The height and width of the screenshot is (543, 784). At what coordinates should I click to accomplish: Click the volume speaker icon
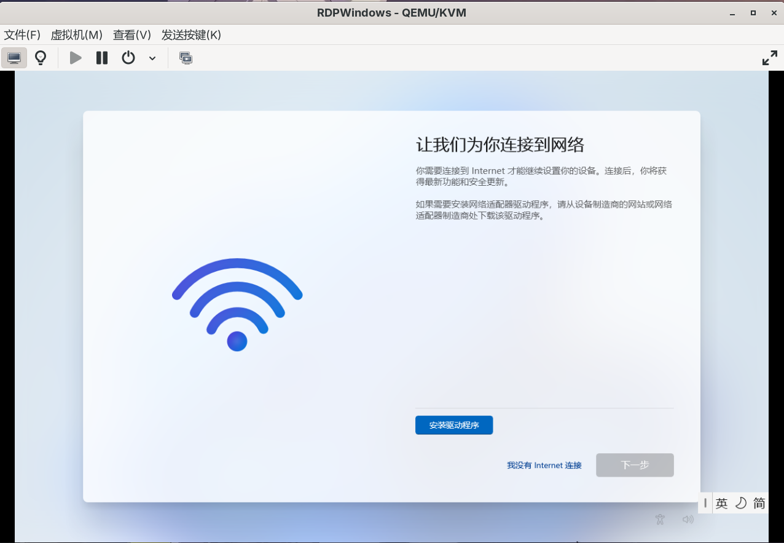point(688,519)
